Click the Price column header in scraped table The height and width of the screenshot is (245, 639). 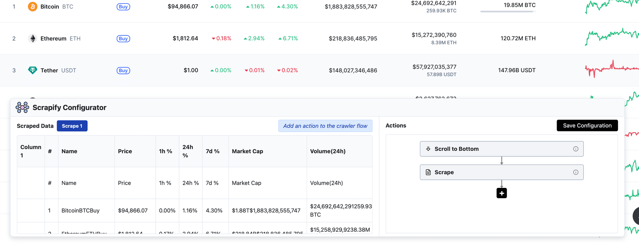pos(135,151)
